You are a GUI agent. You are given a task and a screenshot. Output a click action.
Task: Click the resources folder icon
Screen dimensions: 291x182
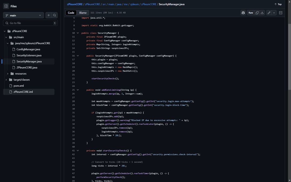click(12, 74)
